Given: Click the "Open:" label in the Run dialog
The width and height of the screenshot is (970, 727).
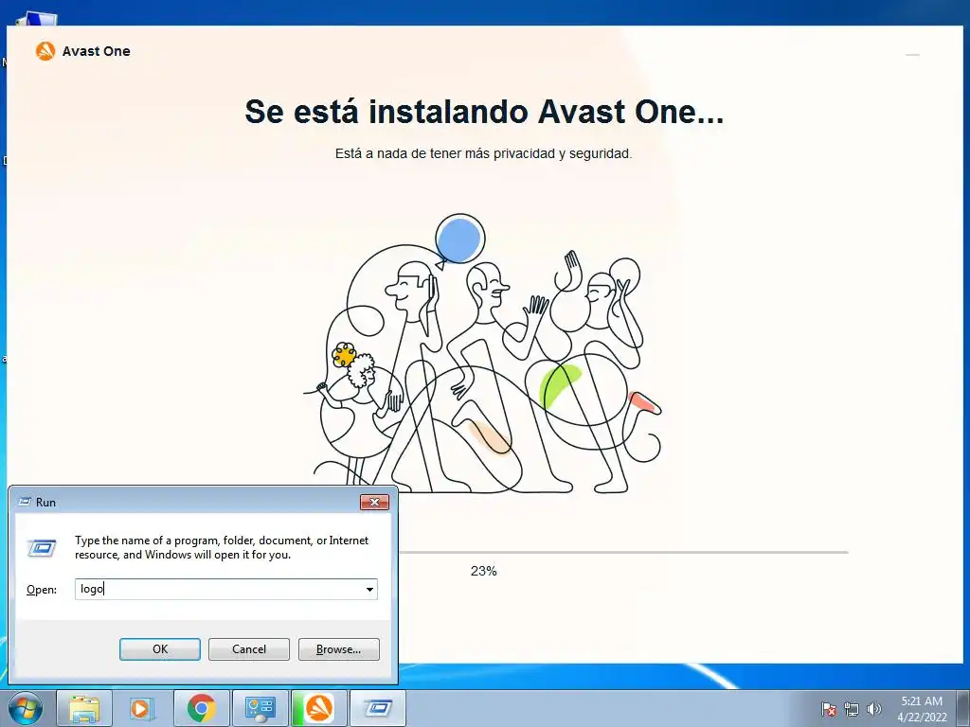Looking at the screenshot, I should [42, 590].
